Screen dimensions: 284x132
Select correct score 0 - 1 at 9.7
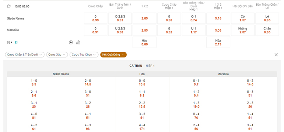[x=196, y=83]
